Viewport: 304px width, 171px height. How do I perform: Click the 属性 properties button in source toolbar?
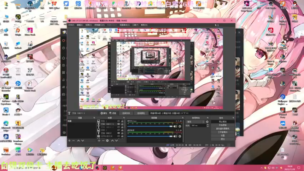(x=104, y=113)
